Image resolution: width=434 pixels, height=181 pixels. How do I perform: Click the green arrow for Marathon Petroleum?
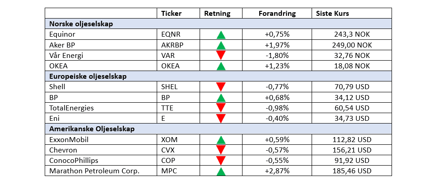pos(221,171)
